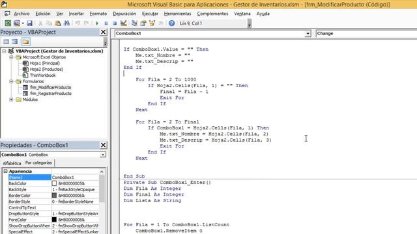Collapse the VBAProject (Gestor de Inventarios.xlsm) node
This screenshot has width=417, height=234.
(4, 51)
